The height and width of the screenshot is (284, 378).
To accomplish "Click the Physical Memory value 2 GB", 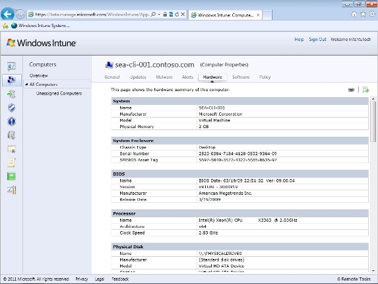I will (204, 126).
